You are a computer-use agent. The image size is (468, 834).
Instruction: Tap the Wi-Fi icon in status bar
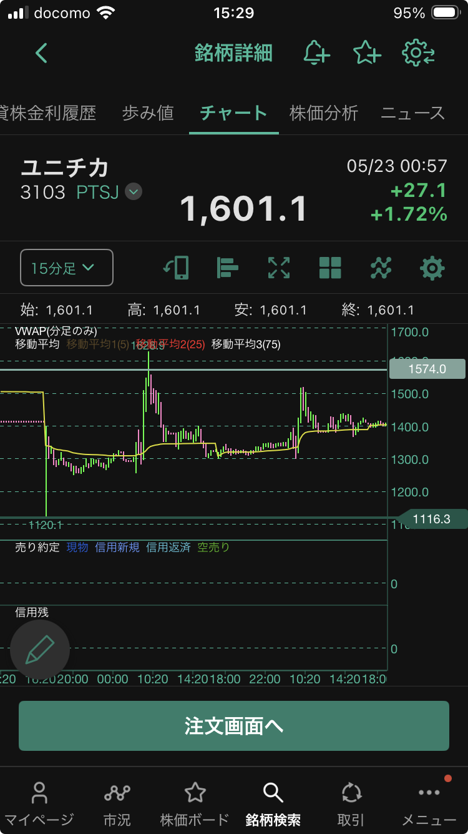107,13
